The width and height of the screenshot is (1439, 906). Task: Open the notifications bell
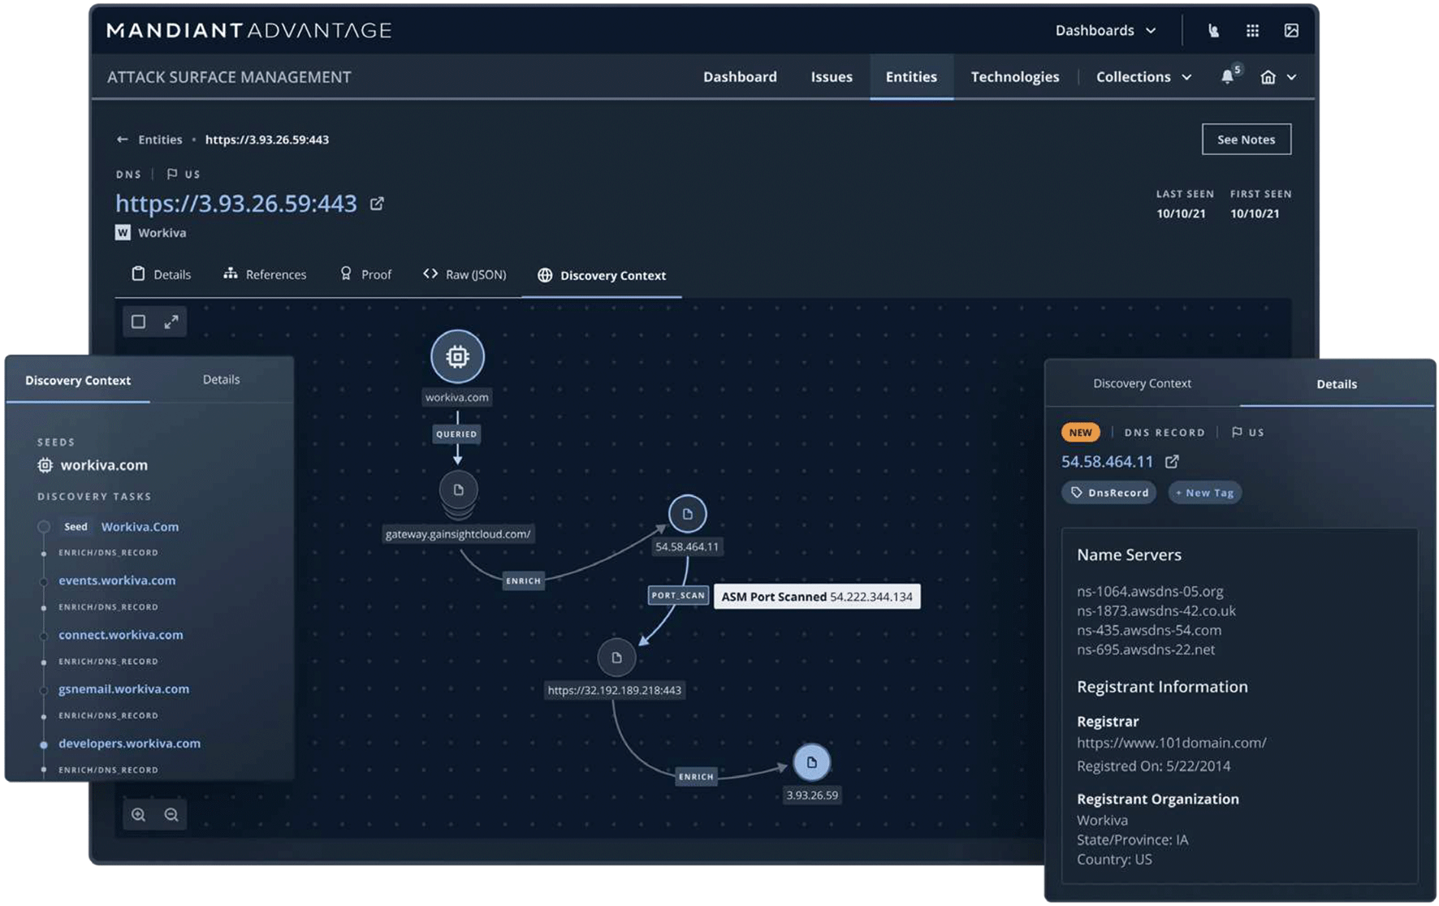(x=1228, y=77)
